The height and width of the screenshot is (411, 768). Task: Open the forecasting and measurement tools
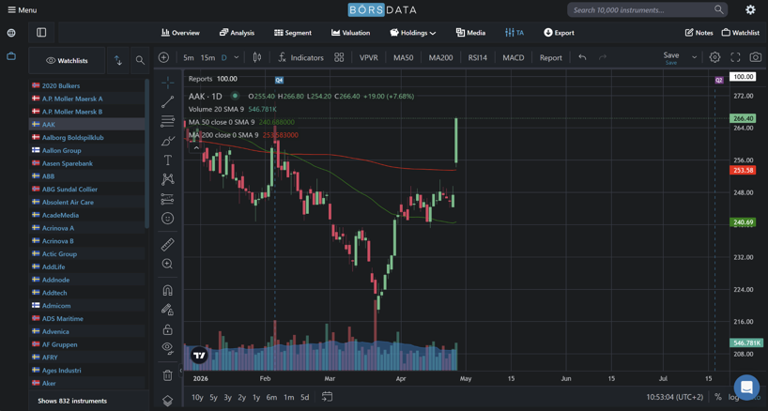coord(167,199)
